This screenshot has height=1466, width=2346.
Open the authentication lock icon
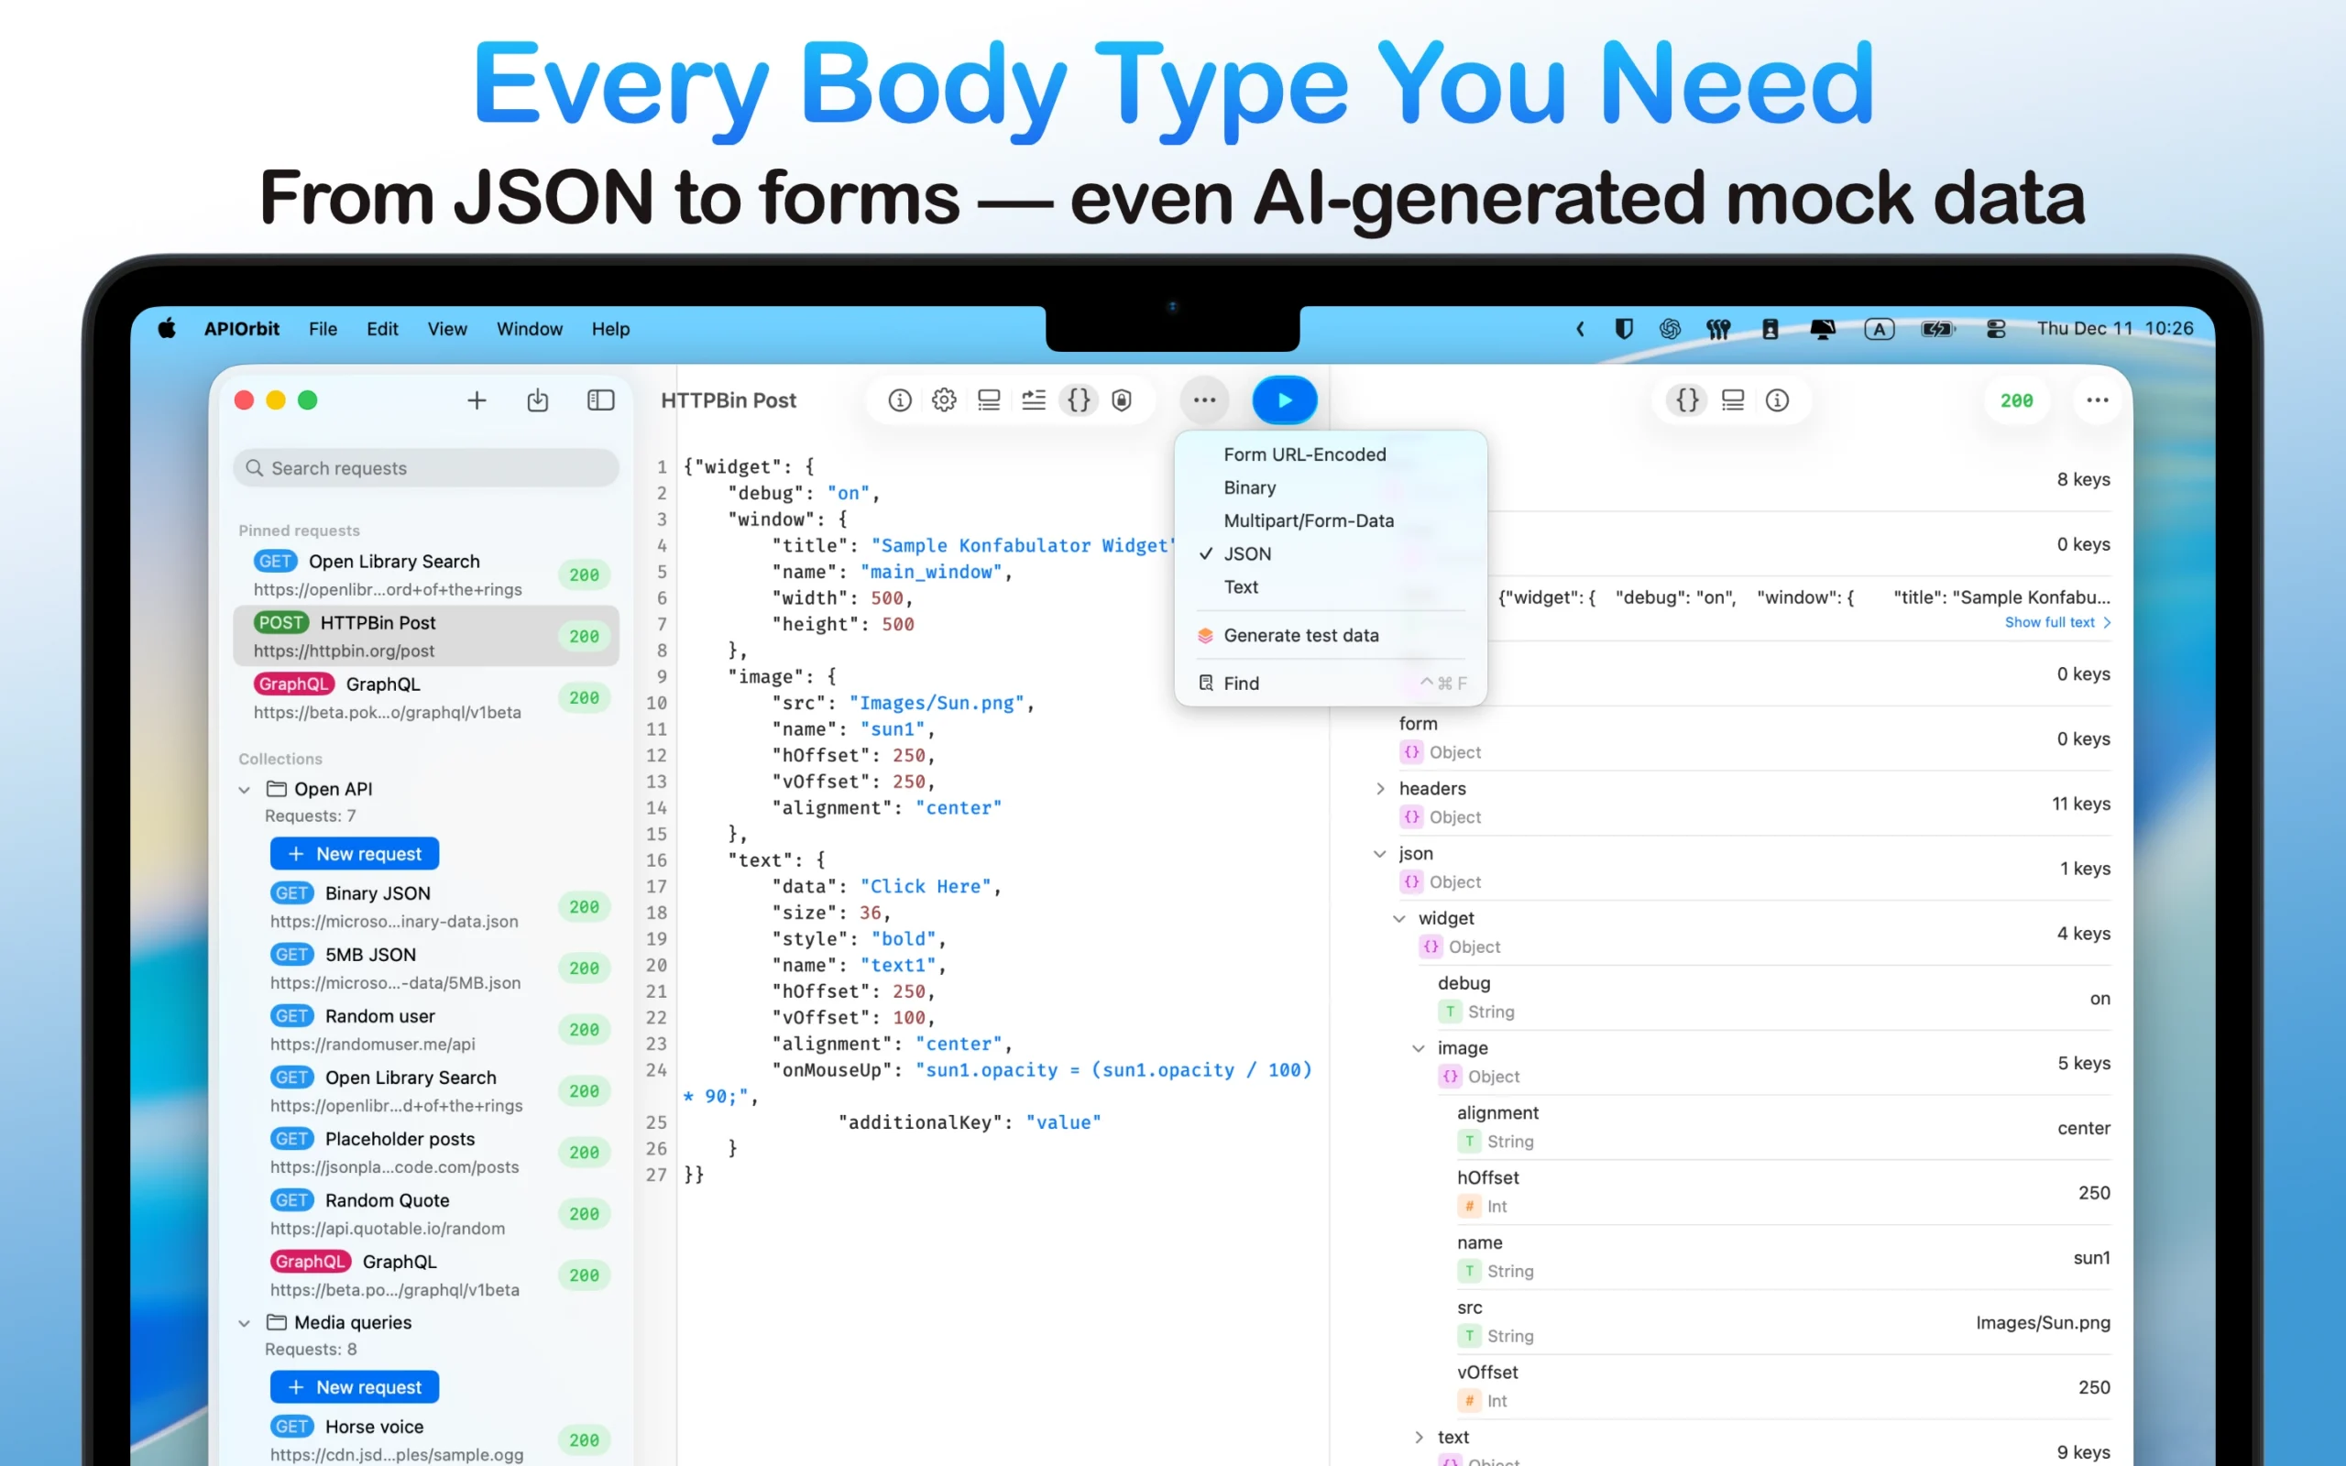coord(1122,399)
